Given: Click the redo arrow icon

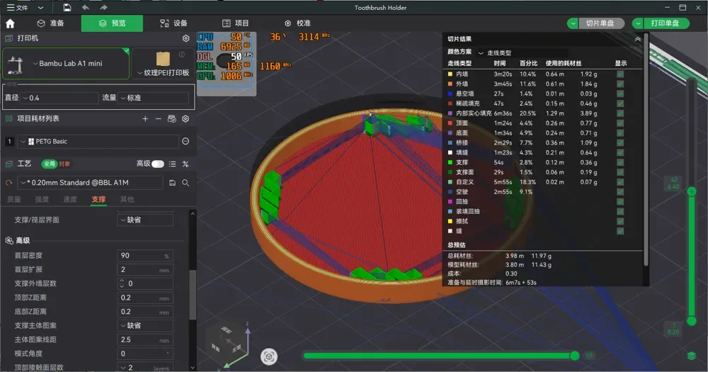Looking at the screenshot, I should 103,8.
